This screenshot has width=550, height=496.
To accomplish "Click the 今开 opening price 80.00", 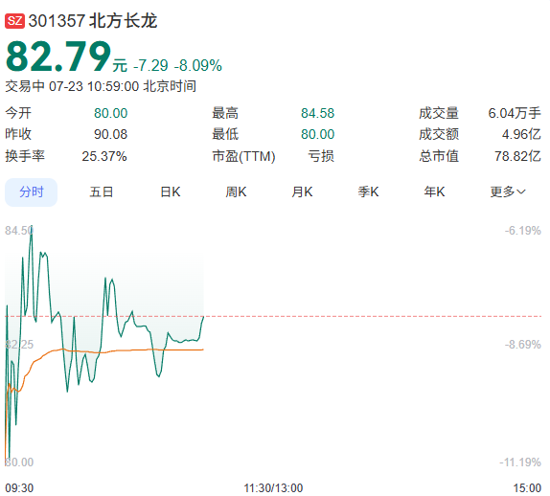I will coord(110,113).
